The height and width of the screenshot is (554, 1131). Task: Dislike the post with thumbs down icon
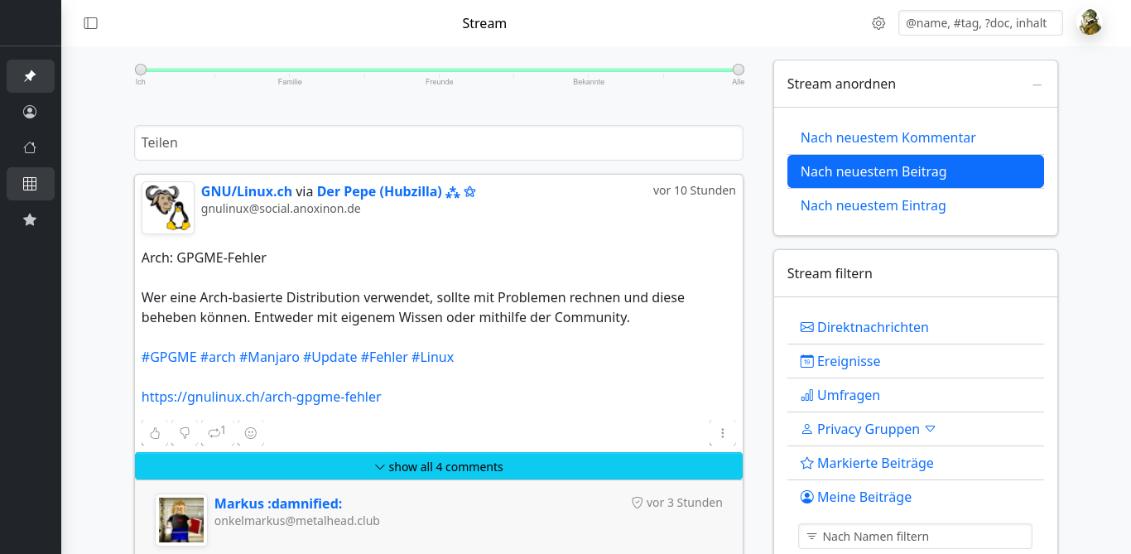[x=185, y=433]
